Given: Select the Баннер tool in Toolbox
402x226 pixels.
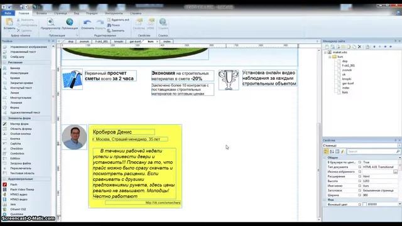Looking at the screenshot, I should (15, 68).
